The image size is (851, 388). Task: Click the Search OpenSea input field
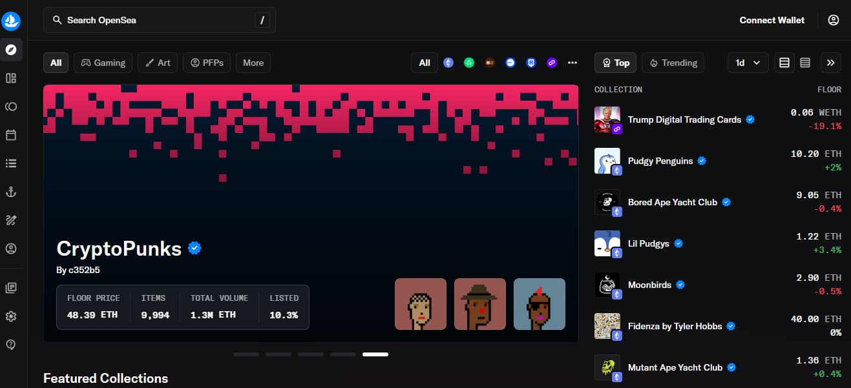point(160,20)
